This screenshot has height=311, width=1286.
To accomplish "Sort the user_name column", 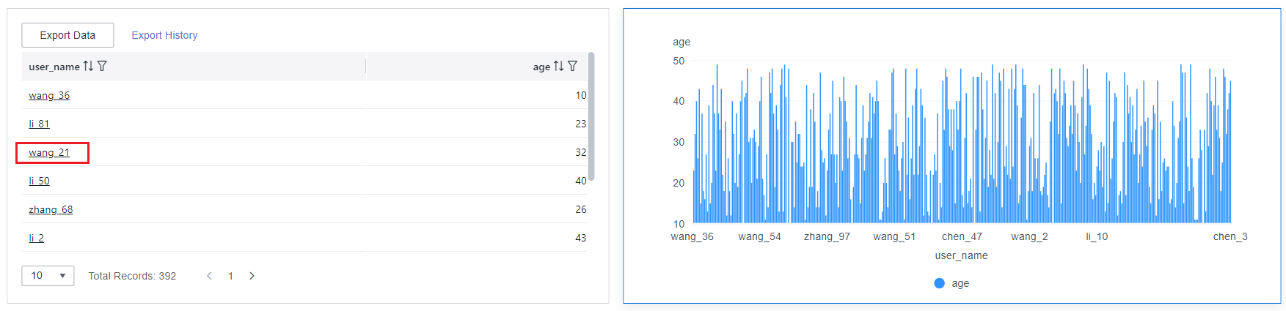I will [x=88, y=66].
